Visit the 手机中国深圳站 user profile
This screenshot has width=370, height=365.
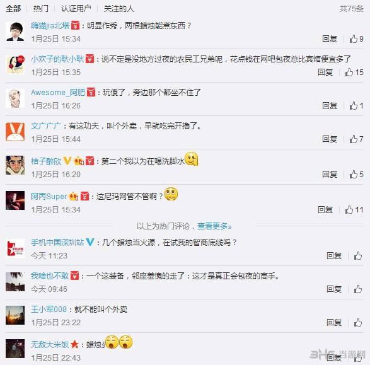(57, 242)
